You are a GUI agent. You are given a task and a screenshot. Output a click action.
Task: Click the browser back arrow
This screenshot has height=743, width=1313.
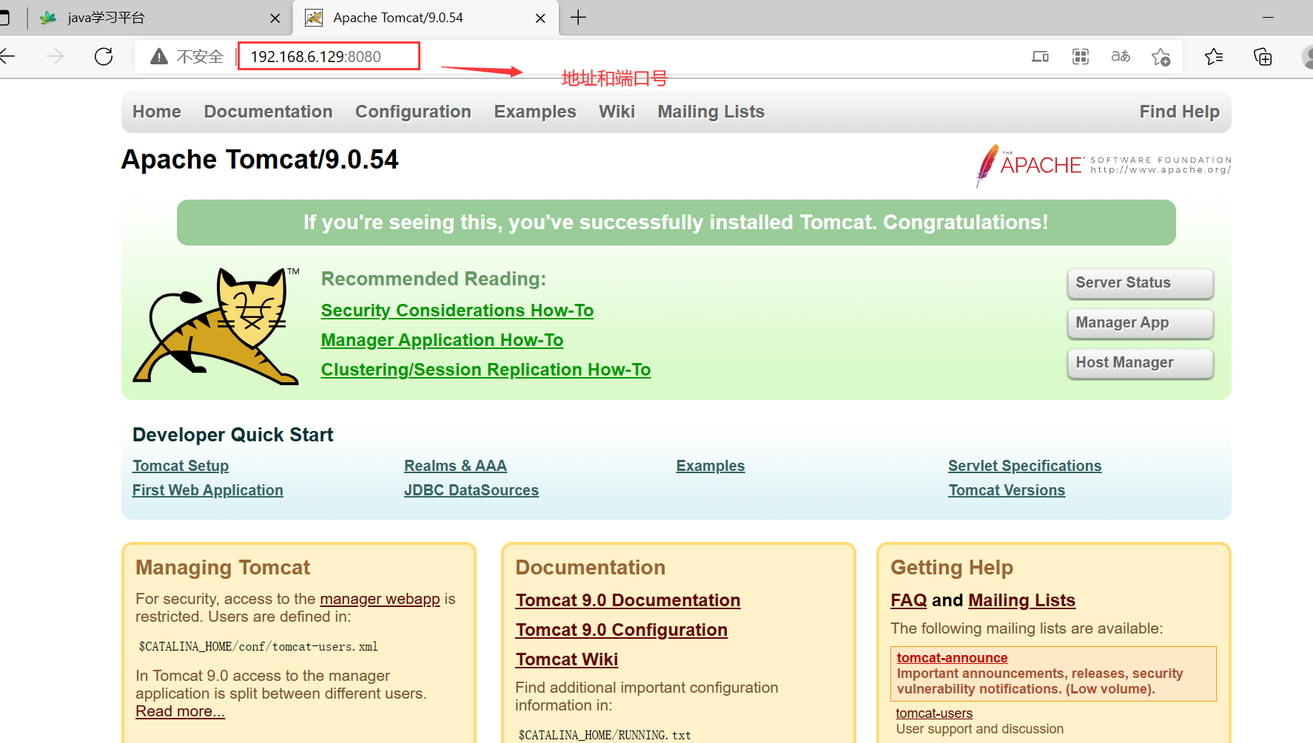point(7,56)
